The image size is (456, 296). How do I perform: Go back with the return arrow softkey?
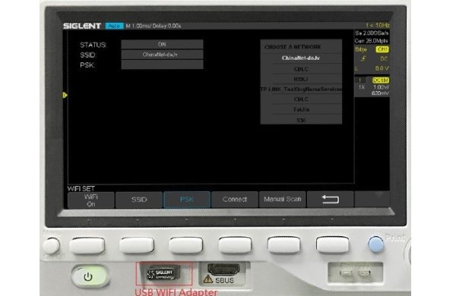331,200
